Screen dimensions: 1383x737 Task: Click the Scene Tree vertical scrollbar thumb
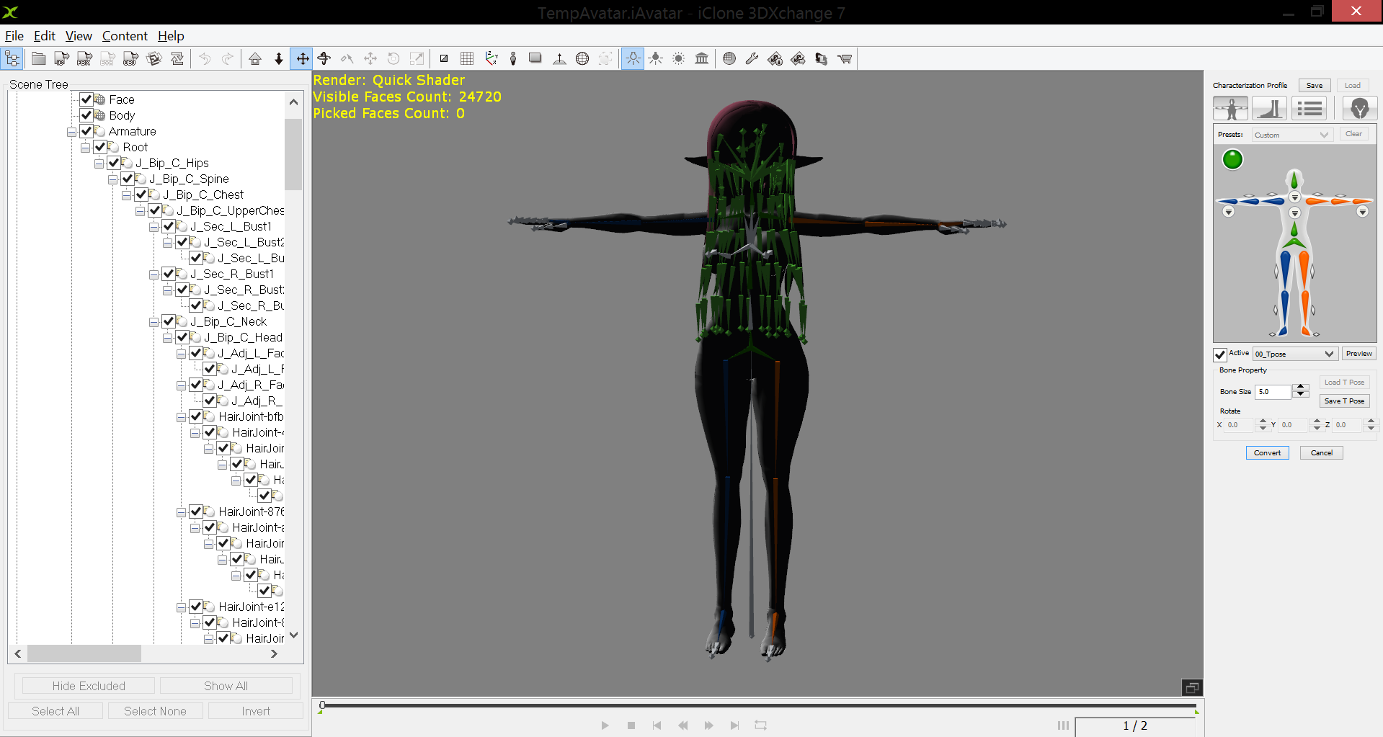point(293,154)
